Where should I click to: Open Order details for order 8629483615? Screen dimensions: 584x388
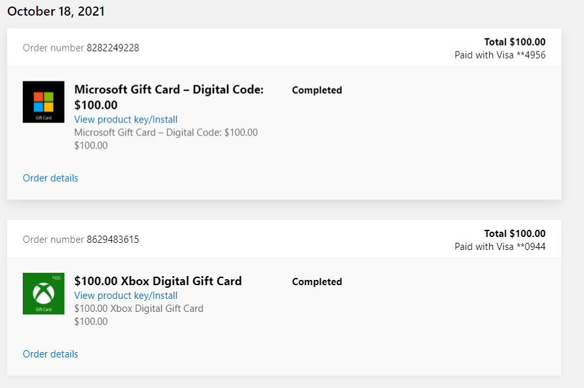(50, 354)
